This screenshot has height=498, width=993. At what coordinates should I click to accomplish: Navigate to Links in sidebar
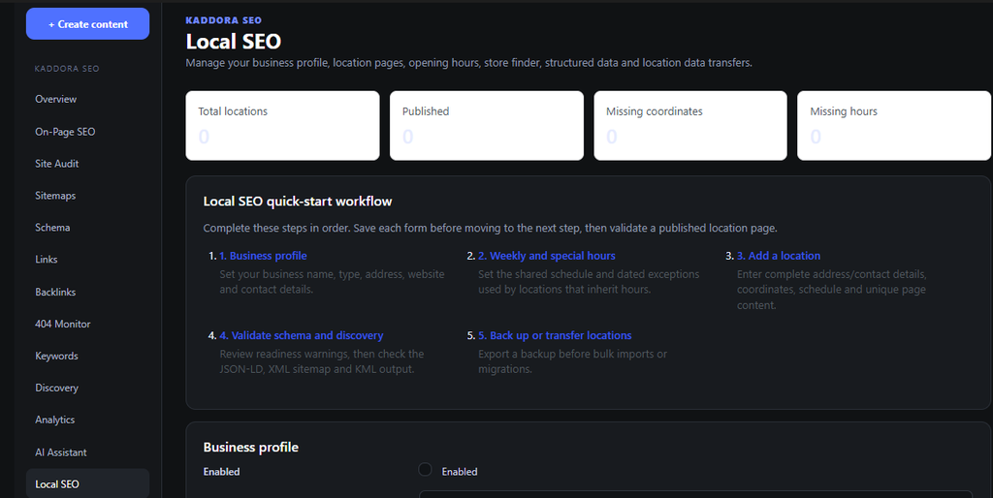click(x=47, y=260)
